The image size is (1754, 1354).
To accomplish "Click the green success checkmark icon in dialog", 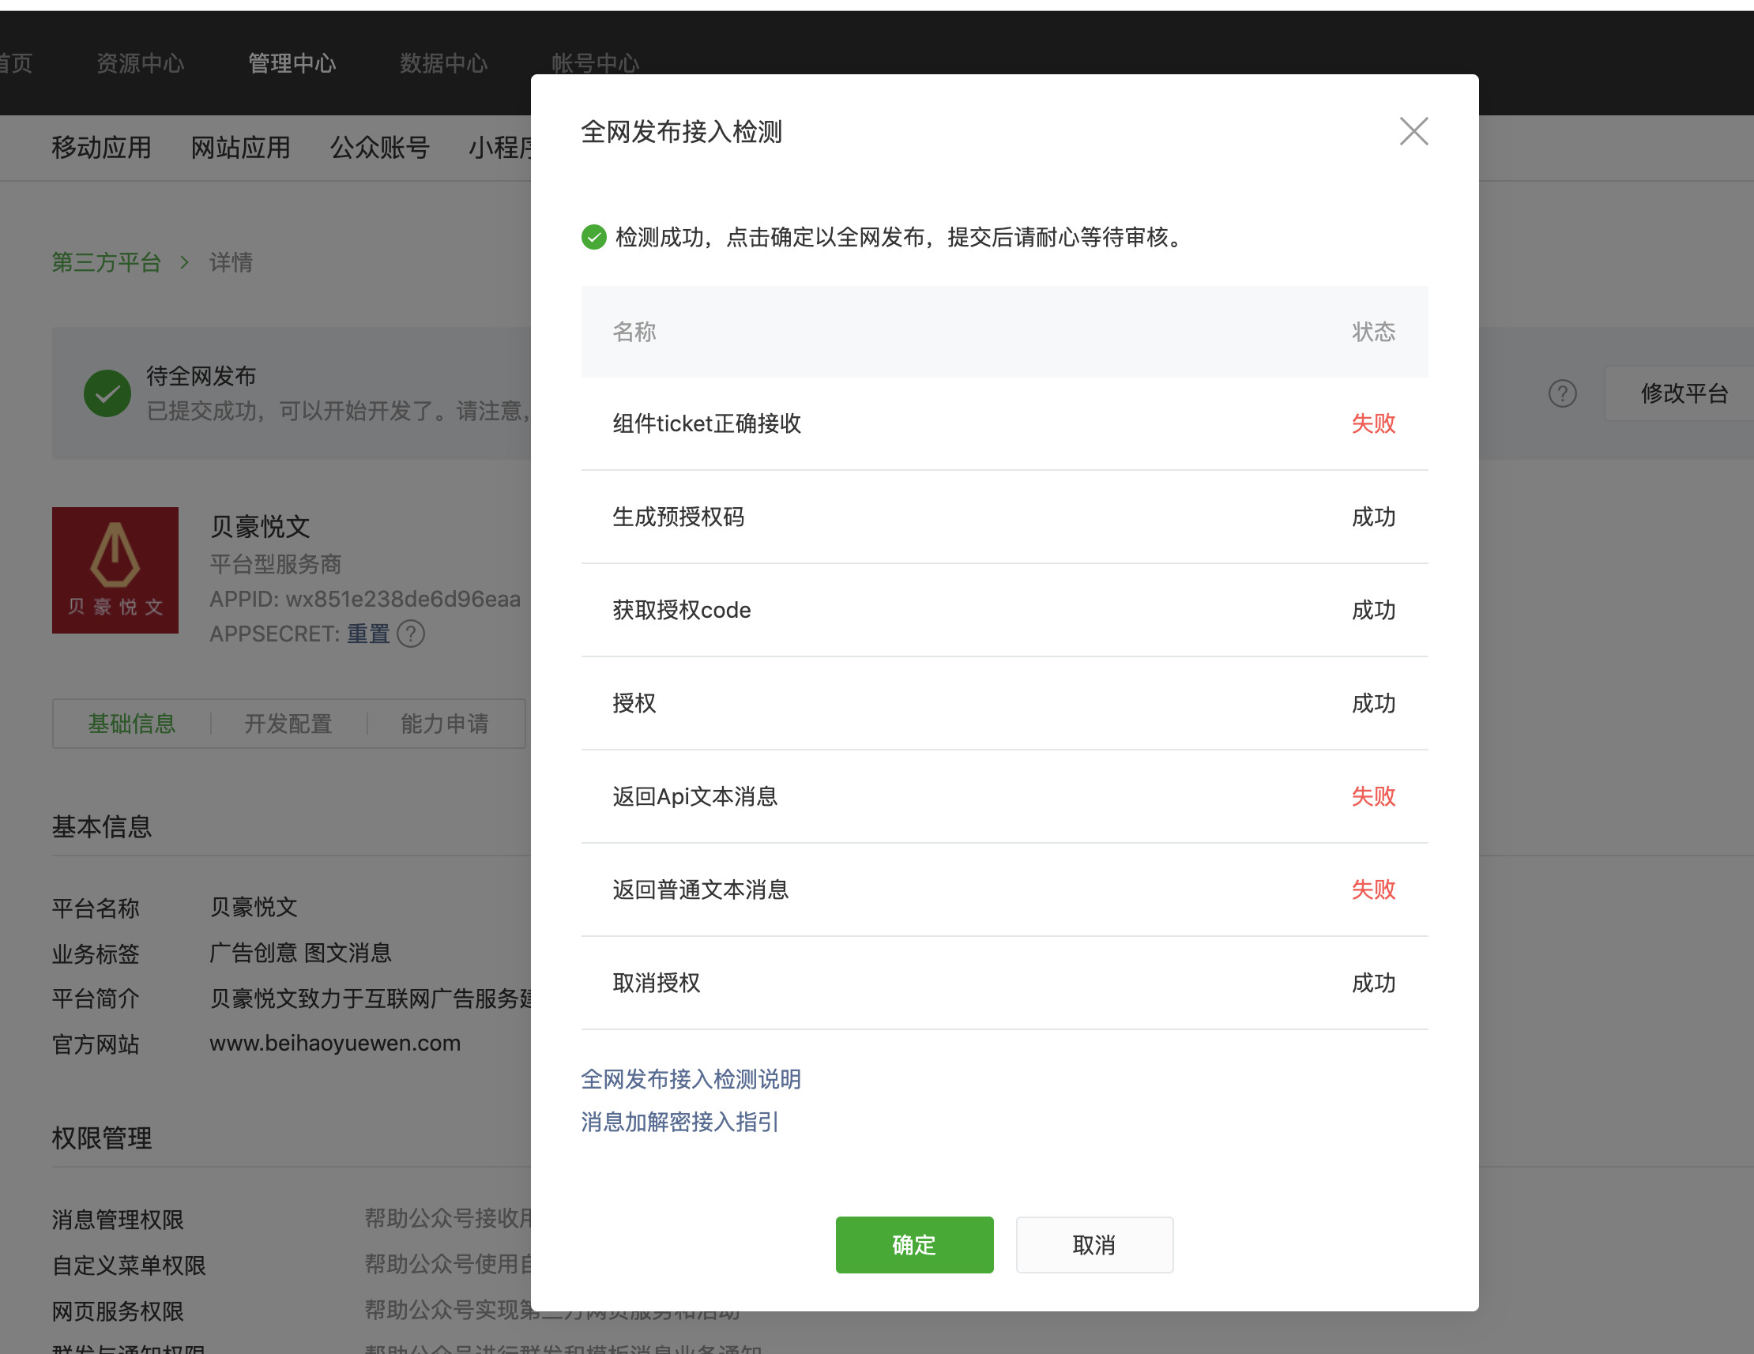I will pyautogui.click(x=593, y=237).
